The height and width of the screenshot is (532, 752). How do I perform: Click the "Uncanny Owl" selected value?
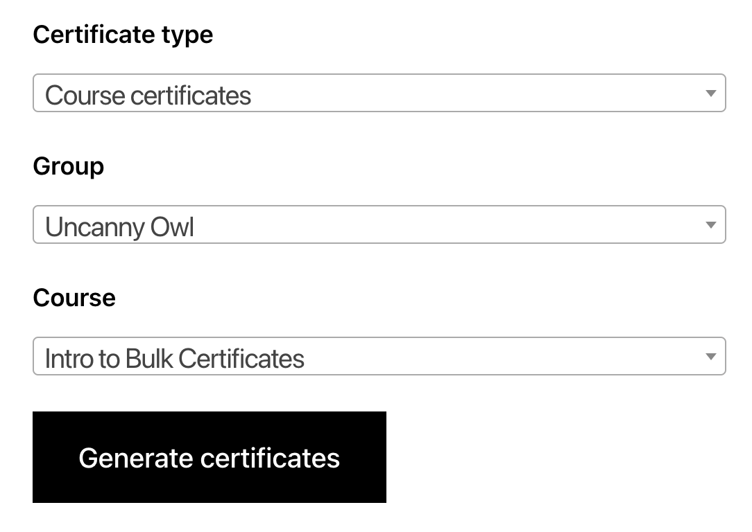tap(119, 227)
